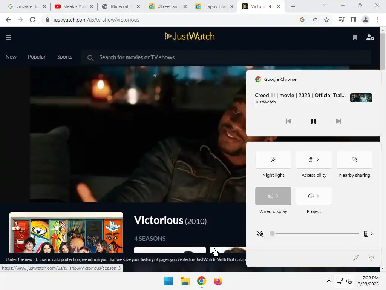Skip to next track in media panel
Viewport: 386px width, 290px height.
click(x=339, y=121)
